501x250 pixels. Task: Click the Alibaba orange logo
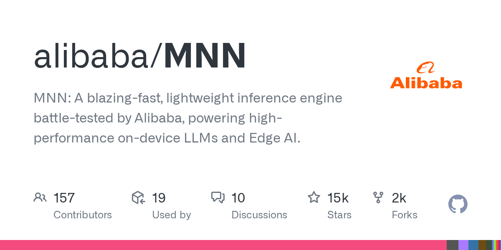[426, 75]
